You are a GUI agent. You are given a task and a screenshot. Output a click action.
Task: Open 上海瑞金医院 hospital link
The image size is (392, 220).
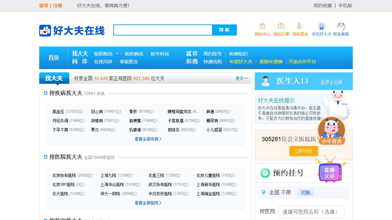[208, 194]
